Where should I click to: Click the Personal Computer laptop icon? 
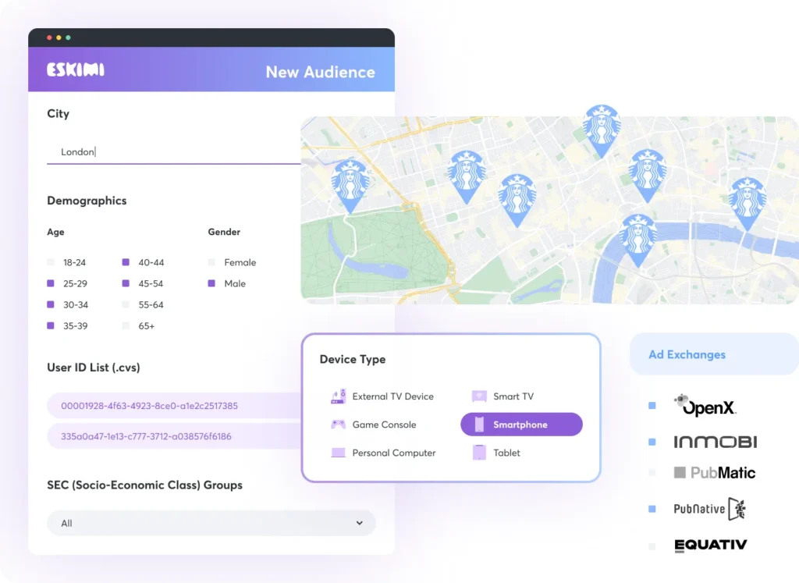click(339, 453)
